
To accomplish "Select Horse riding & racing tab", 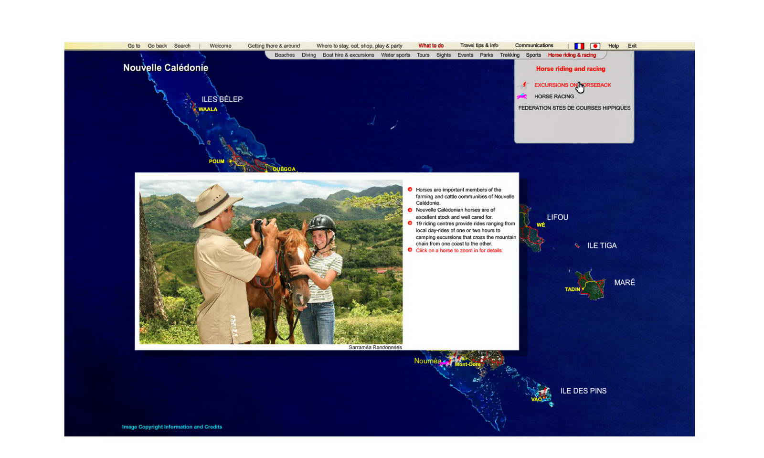I will 572,55.
